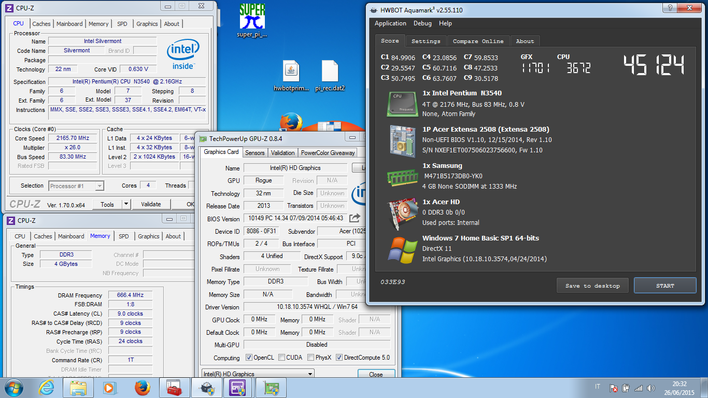
Task: Open SPD tab in CPU-Z memory timings window
Action: (124, 236)
